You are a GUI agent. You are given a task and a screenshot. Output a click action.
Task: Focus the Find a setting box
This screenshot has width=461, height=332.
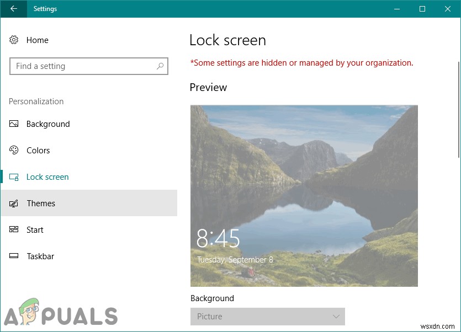point(89,66)
